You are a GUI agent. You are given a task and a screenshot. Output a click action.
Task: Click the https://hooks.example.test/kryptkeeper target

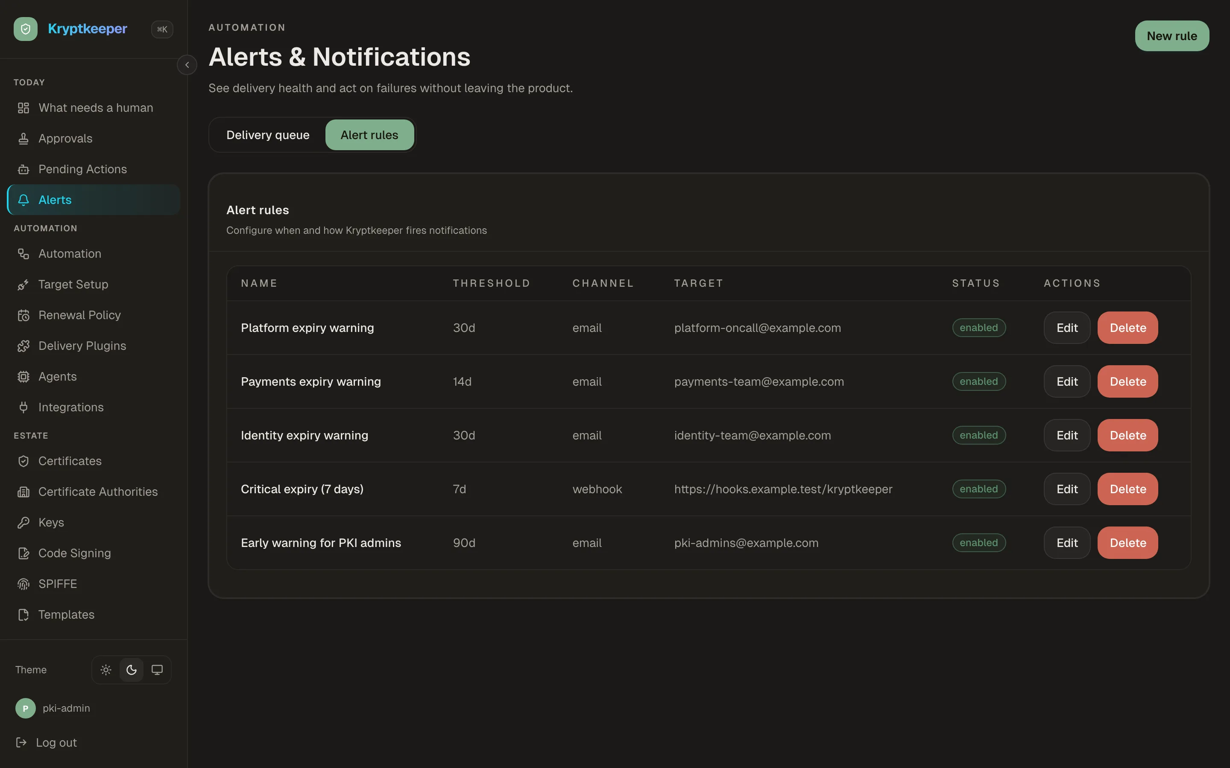[783, 489]
